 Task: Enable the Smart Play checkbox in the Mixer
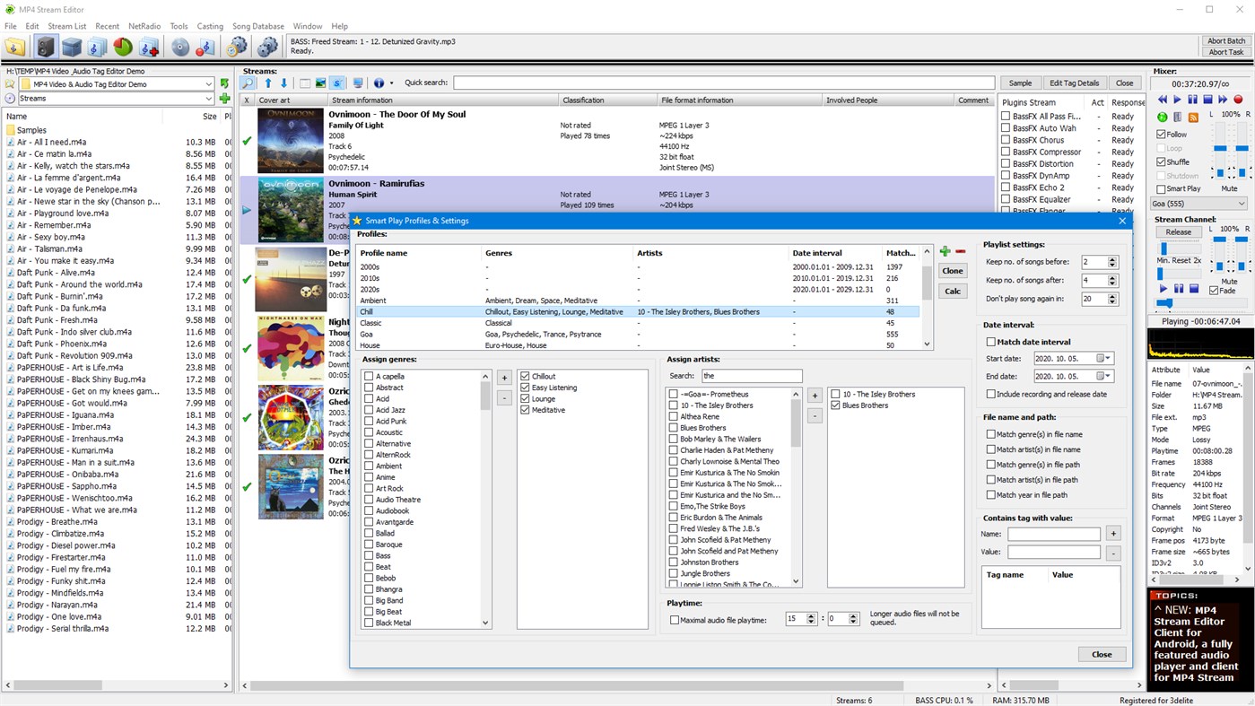coord(1161,188)
